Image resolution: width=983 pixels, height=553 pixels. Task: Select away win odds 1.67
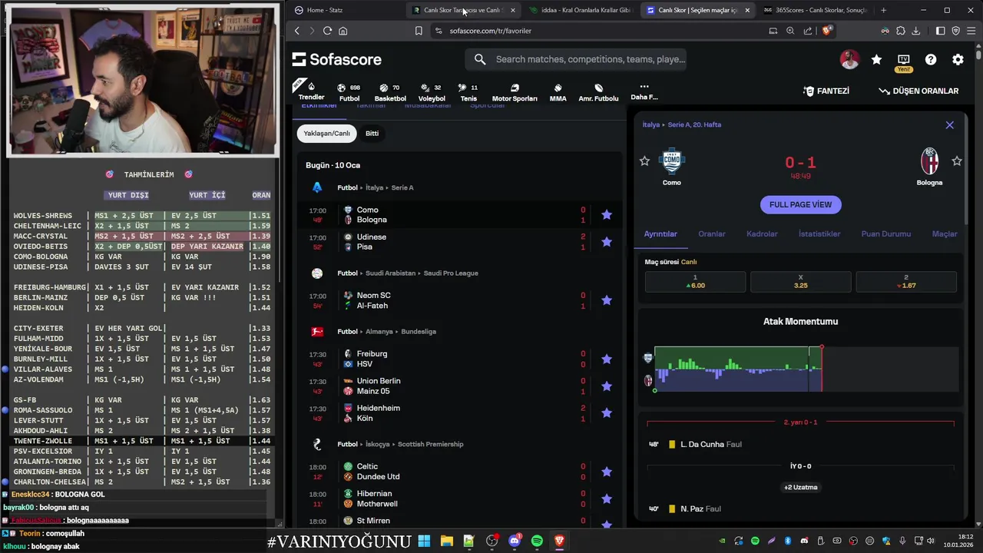click(906, 282)
